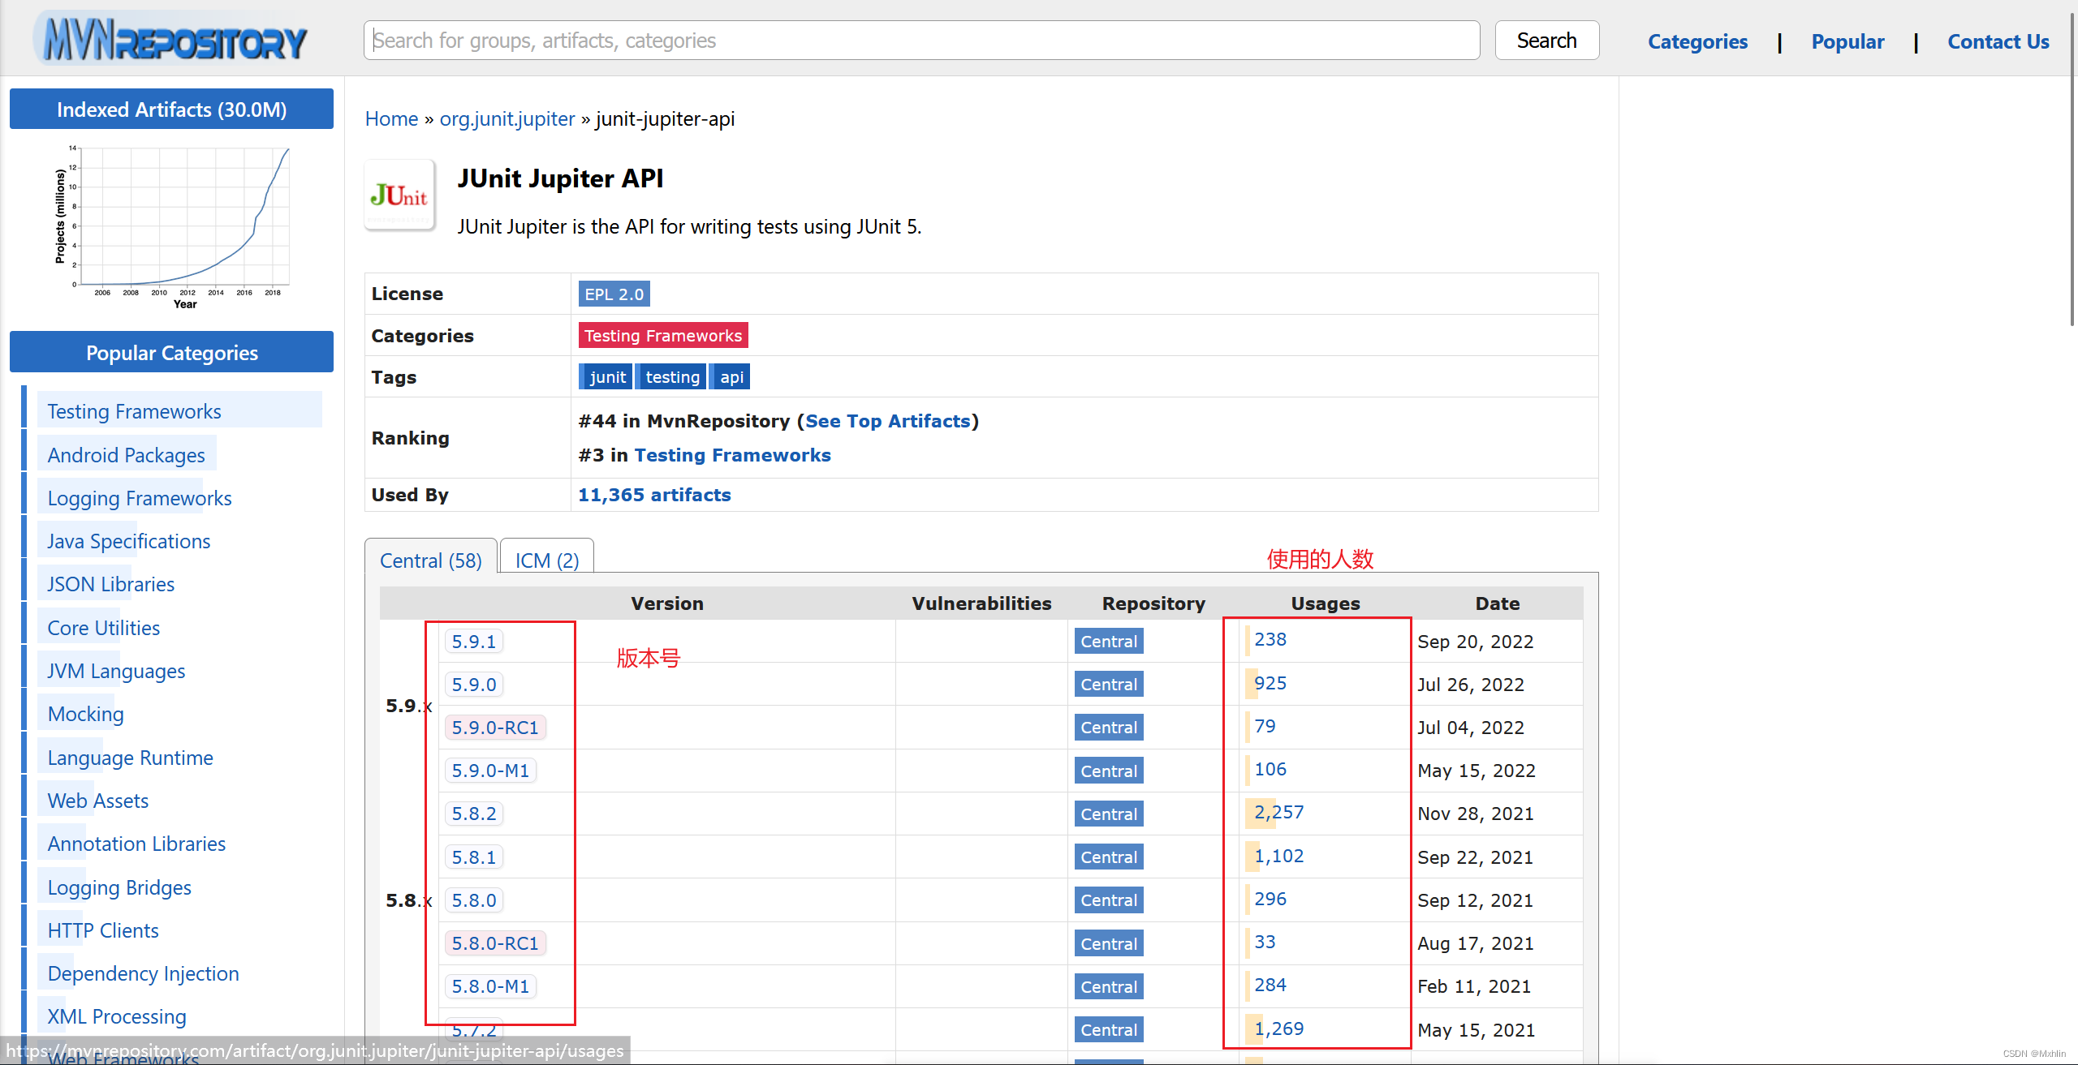This screenshot has width=2078, height=1065.
Task: Open JVM Languages category
Action: (116, 671)
